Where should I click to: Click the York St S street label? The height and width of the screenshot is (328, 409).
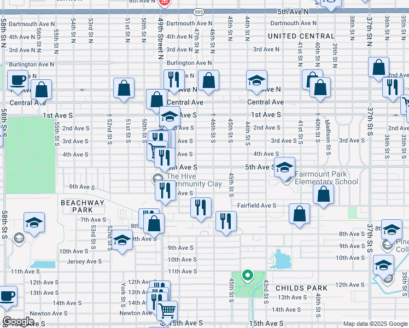123,295
